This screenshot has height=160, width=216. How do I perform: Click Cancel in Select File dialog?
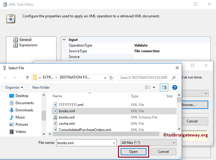click(x=163, y=152)
